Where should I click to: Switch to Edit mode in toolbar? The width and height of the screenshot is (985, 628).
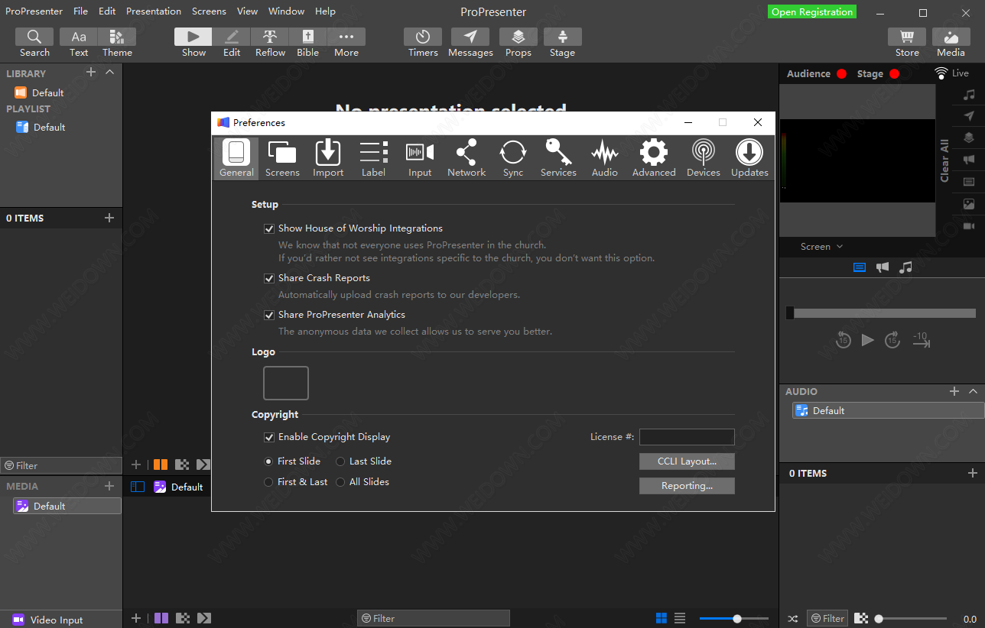[x=232, y=43]
